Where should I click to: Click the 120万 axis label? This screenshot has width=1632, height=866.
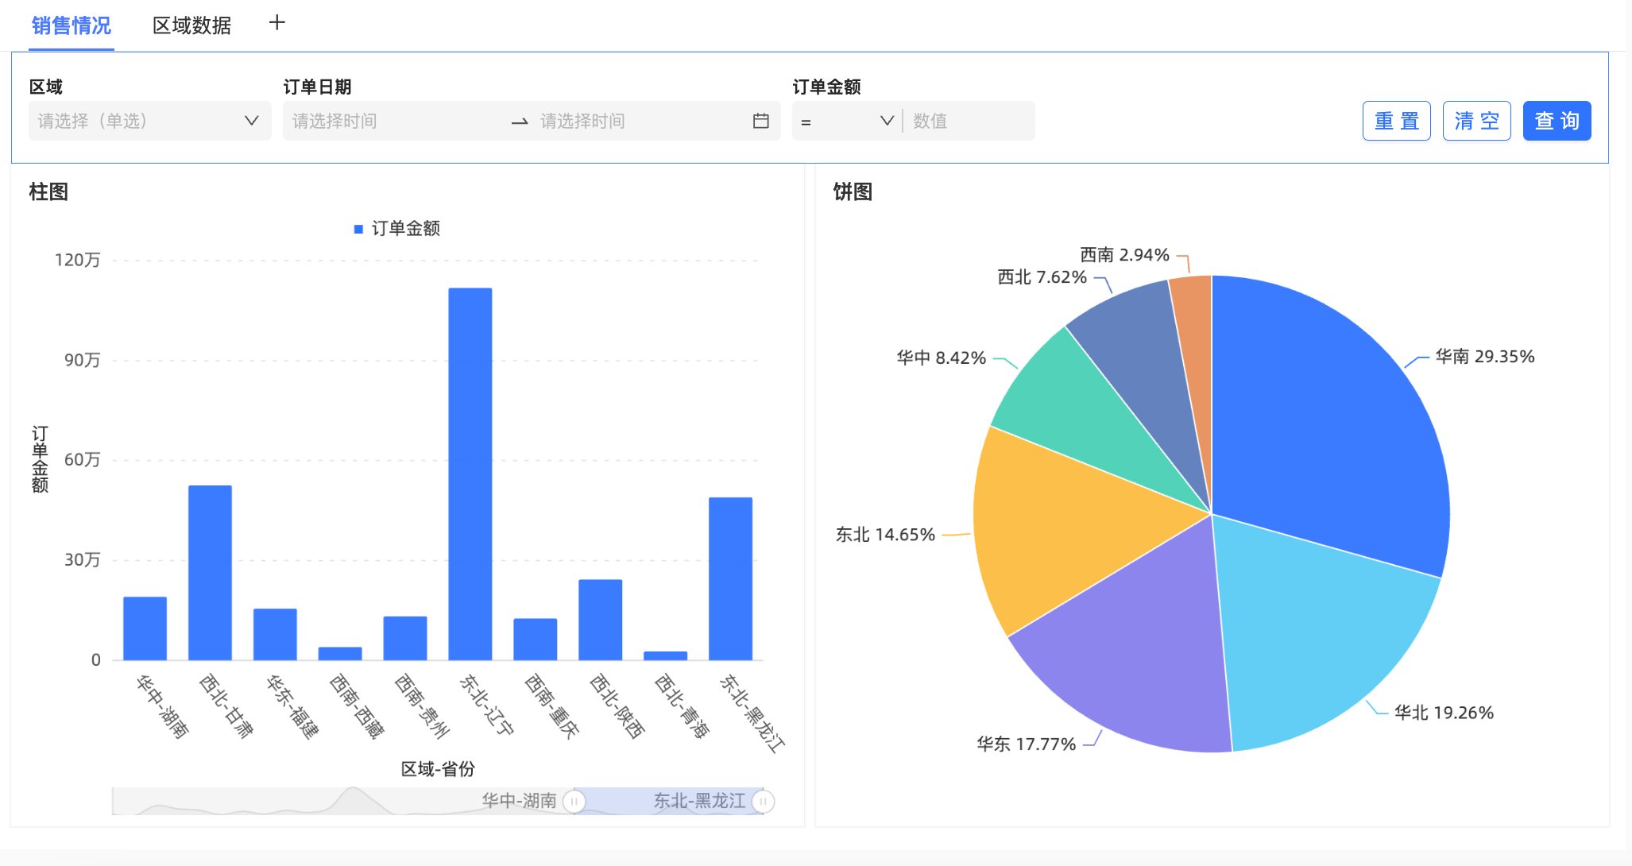(x=77, y=260)
